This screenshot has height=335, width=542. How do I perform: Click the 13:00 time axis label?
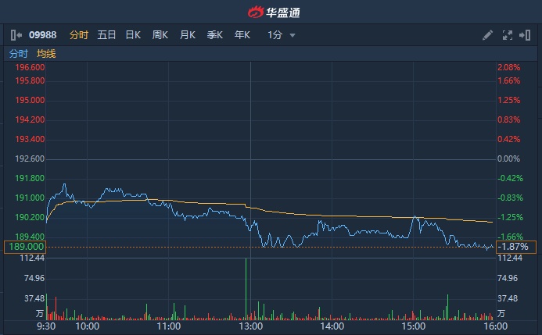pos(250,326)
